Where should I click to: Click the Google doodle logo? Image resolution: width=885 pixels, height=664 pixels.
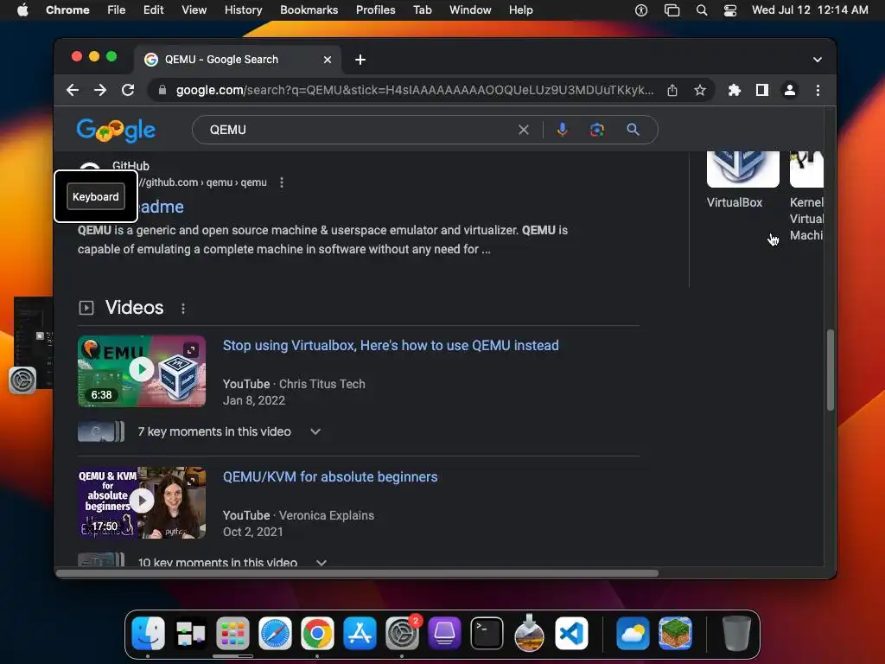pyautogui.click(x=117, y=130)
